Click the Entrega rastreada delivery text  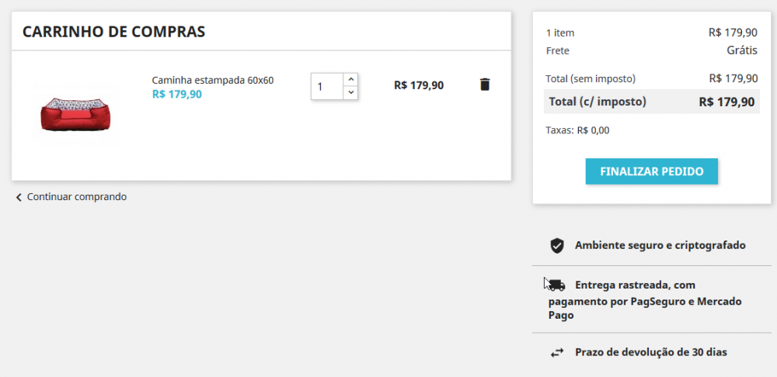645,300
